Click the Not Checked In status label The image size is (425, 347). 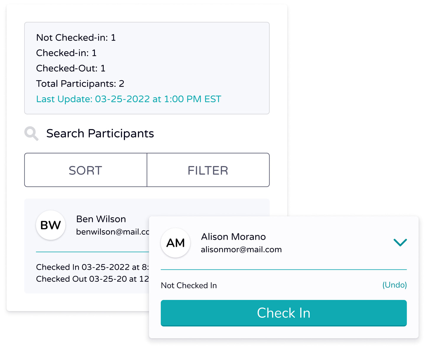click(189, 285)
